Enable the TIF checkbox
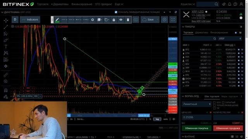Screen dimensions: 248x139 point(214,108)
